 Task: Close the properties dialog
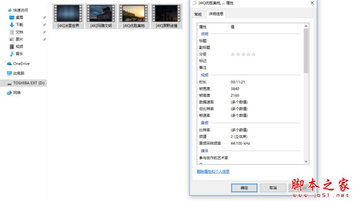(x=312, y=3)
